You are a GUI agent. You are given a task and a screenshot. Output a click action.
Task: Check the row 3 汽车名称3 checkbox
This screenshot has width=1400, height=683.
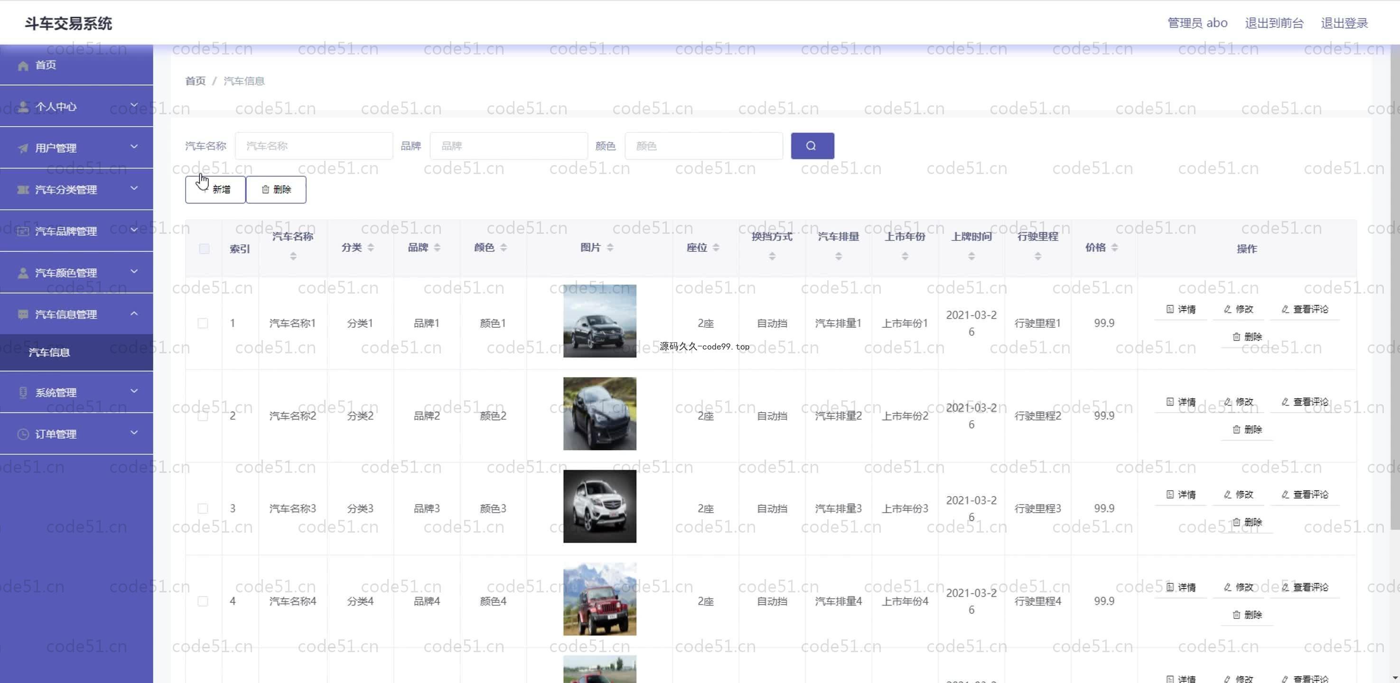pos(203,508)
